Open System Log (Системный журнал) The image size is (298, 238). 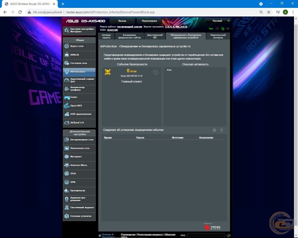click(79, 207)
